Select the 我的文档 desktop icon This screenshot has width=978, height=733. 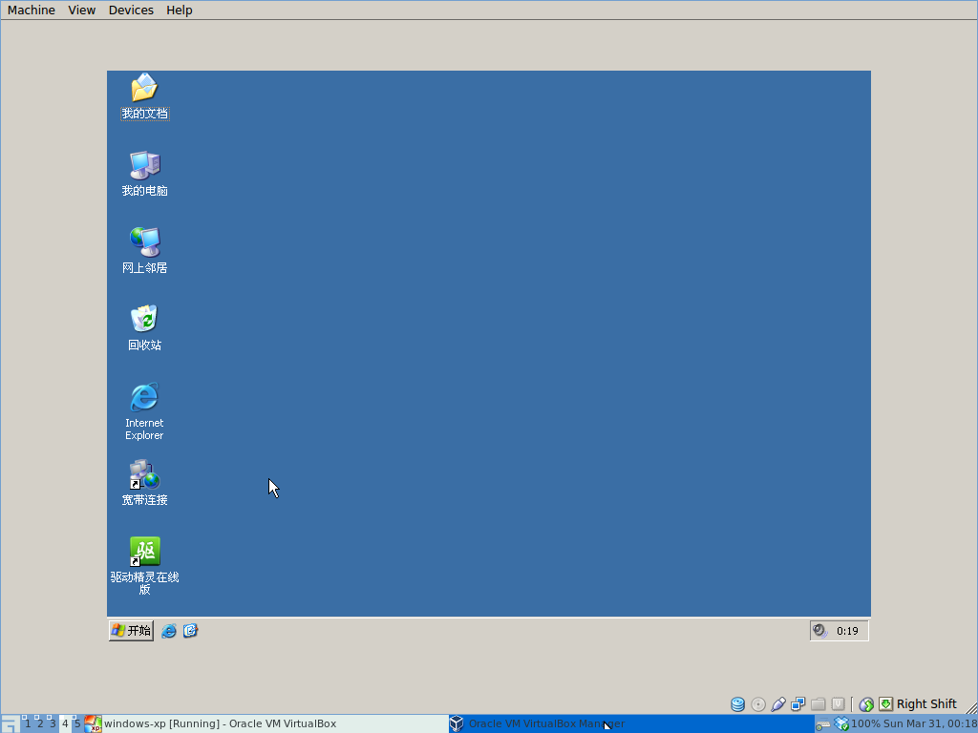tap(145, 96)
